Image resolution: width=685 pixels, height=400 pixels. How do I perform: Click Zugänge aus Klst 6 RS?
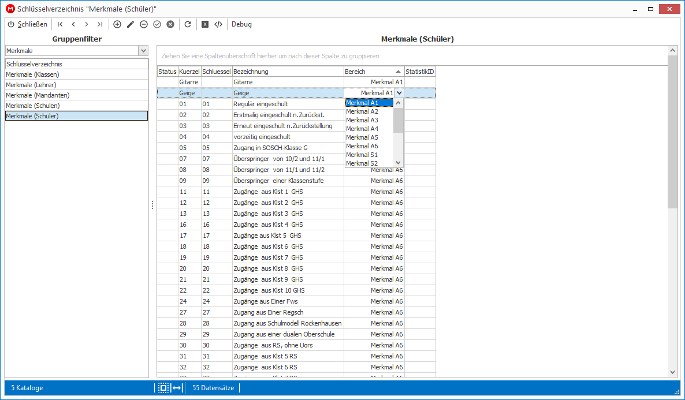(288, 367)
